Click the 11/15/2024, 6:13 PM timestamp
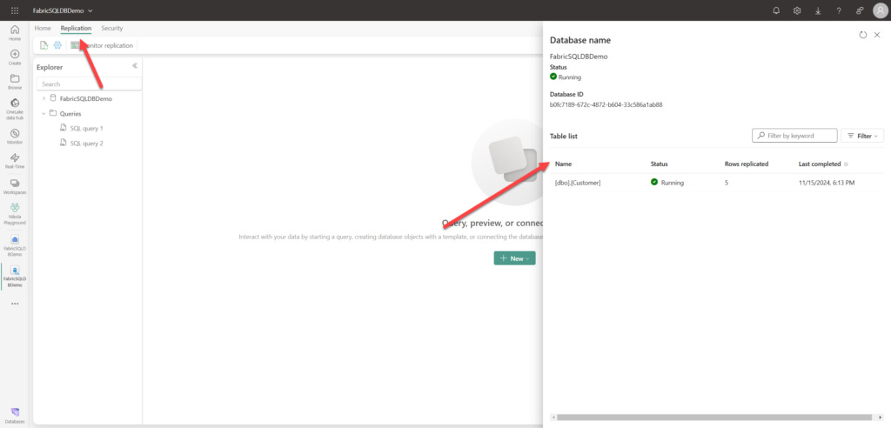Image resolution: width=891 pixels, height=428 pixels. pos(827,183)
